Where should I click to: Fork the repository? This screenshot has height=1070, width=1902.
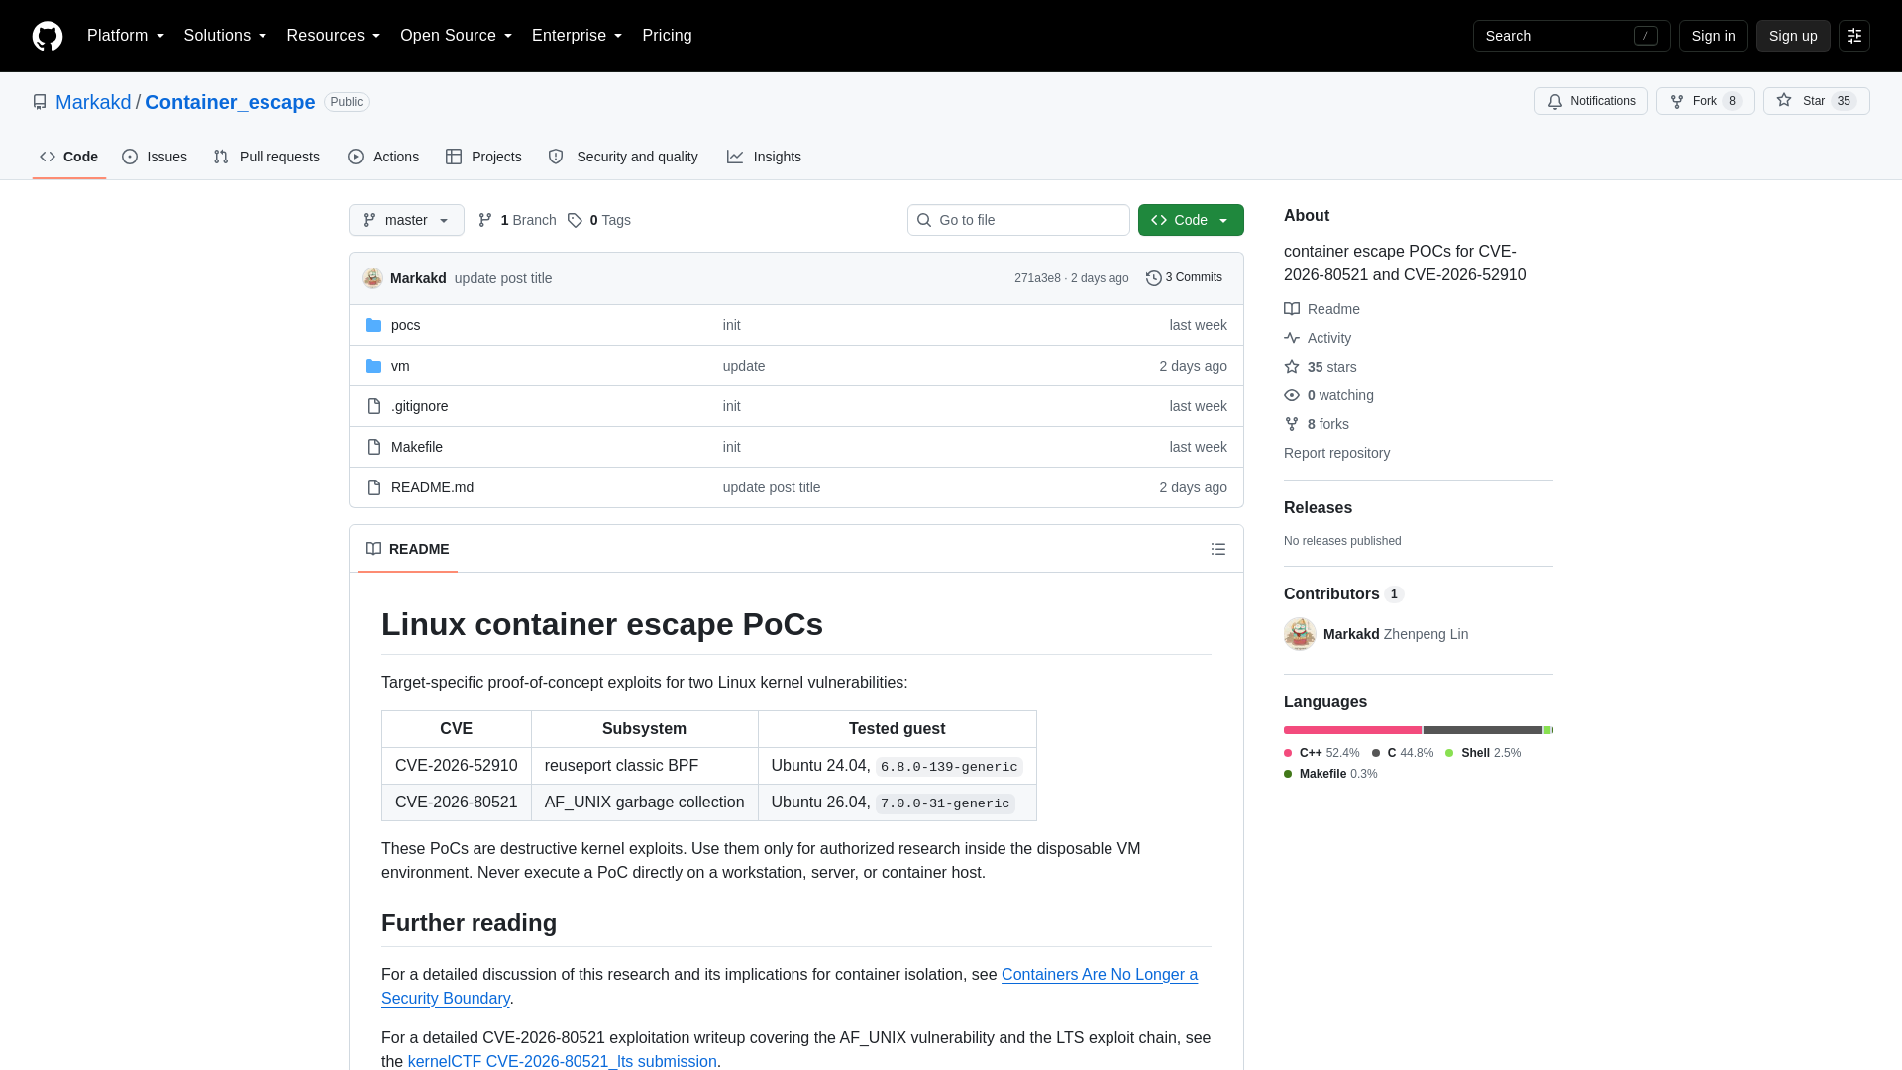(x=1705, y=101)
